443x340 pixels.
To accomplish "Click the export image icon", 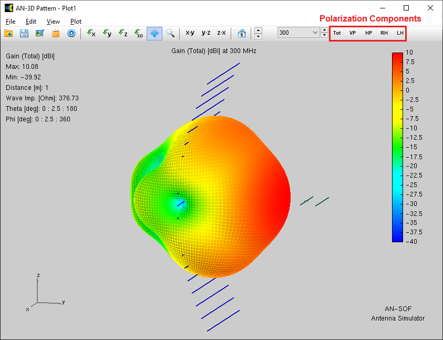I will coord(40,33).
